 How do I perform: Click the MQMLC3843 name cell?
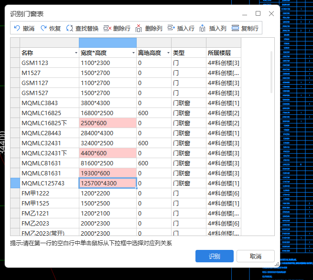pyautogui.click(x=50, y=103)
